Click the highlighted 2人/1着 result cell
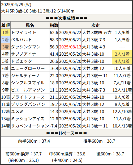This screenshot has width=133, height=165. tap(122, 54)
